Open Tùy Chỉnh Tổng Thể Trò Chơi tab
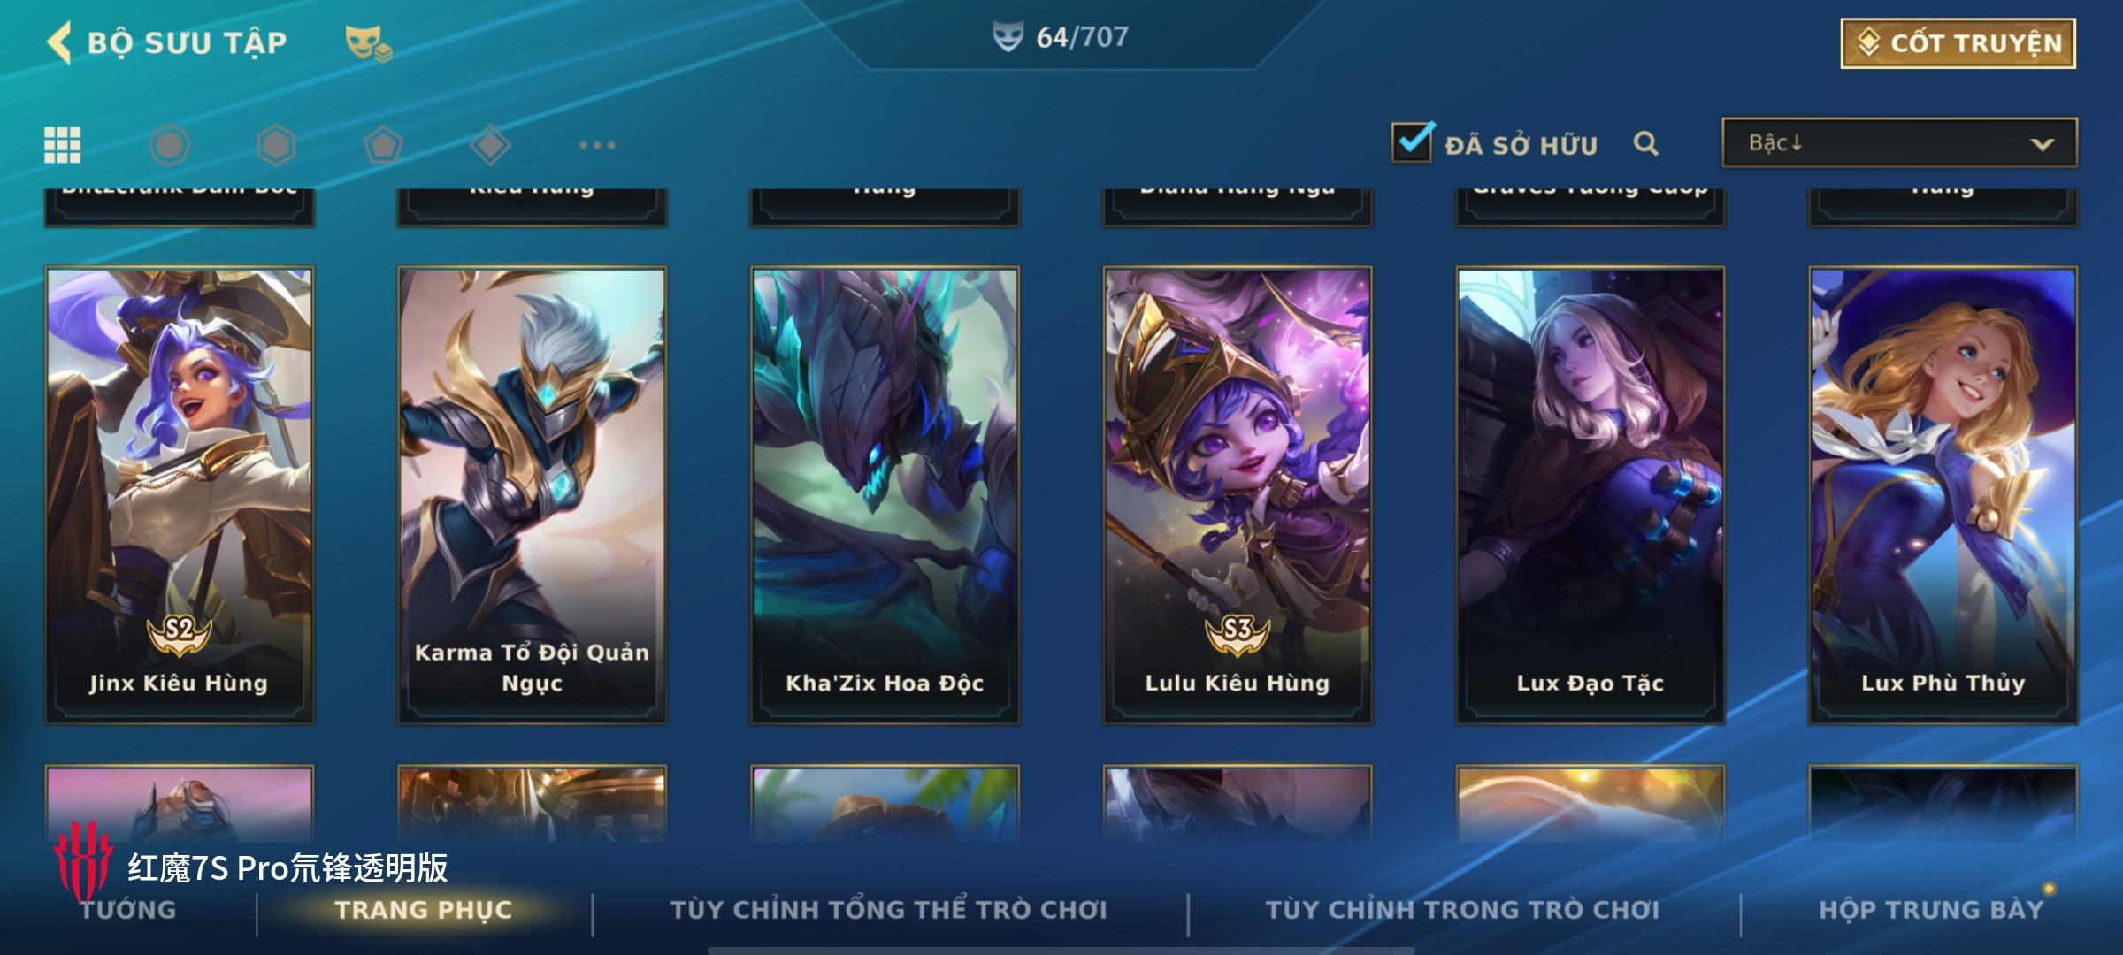The image size is (2123, 955). 888,909
